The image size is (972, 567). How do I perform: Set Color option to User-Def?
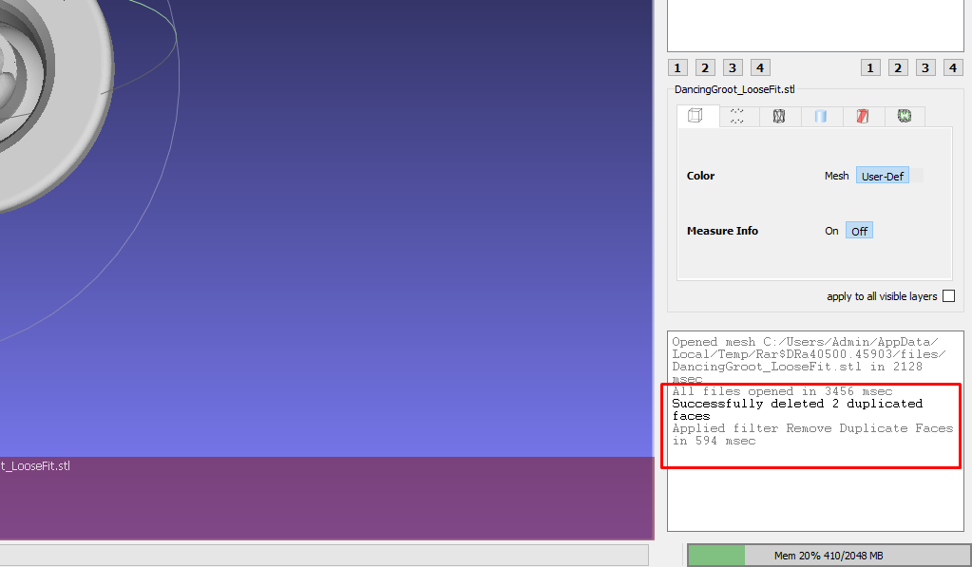882,176
